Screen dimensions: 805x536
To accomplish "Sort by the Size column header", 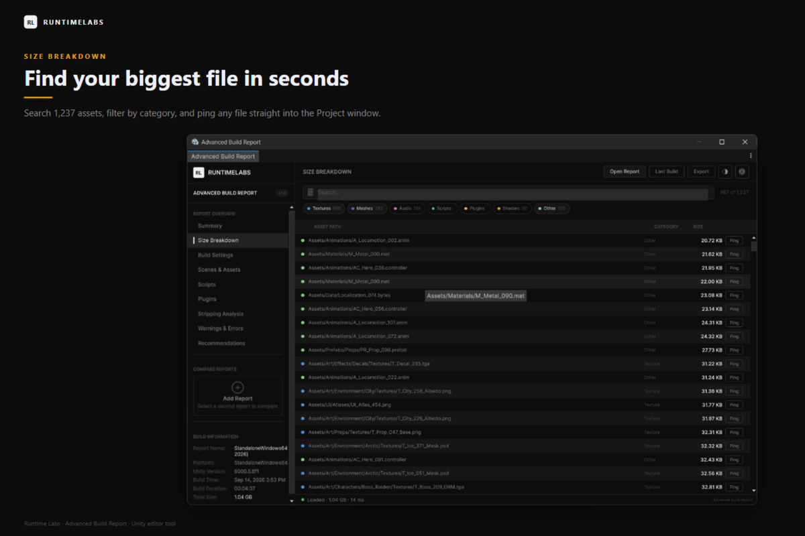I will click(x=698, y=226).
